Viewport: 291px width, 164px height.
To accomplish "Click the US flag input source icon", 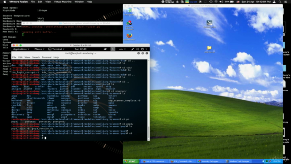I will [238, 2].
